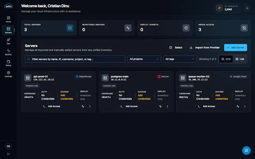Viewport: 255px width, 159px height.
Task: Click the postgres-main server name
Action: pos(120,76)
